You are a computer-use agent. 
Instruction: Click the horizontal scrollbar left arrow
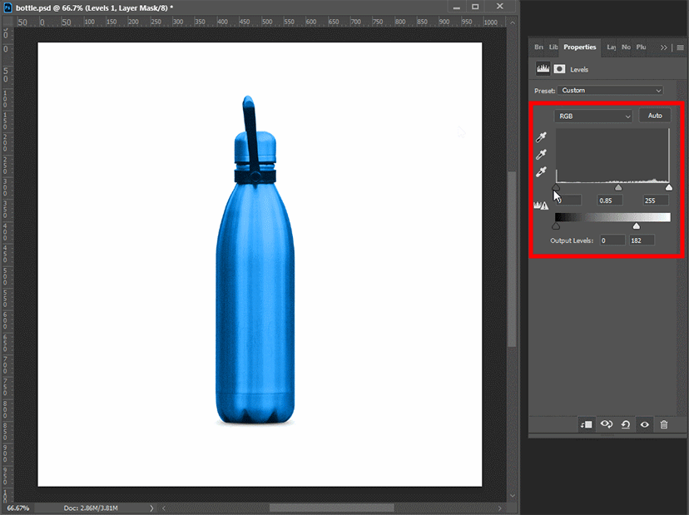(x=163, y=508)
